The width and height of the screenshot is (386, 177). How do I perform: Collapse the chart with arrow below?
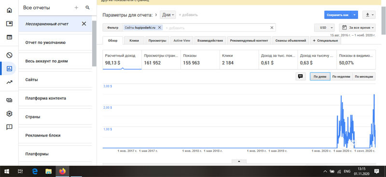coord(239,161)
